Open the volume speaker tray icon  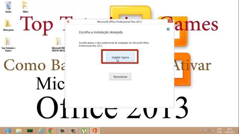click(x=213, y=131)
